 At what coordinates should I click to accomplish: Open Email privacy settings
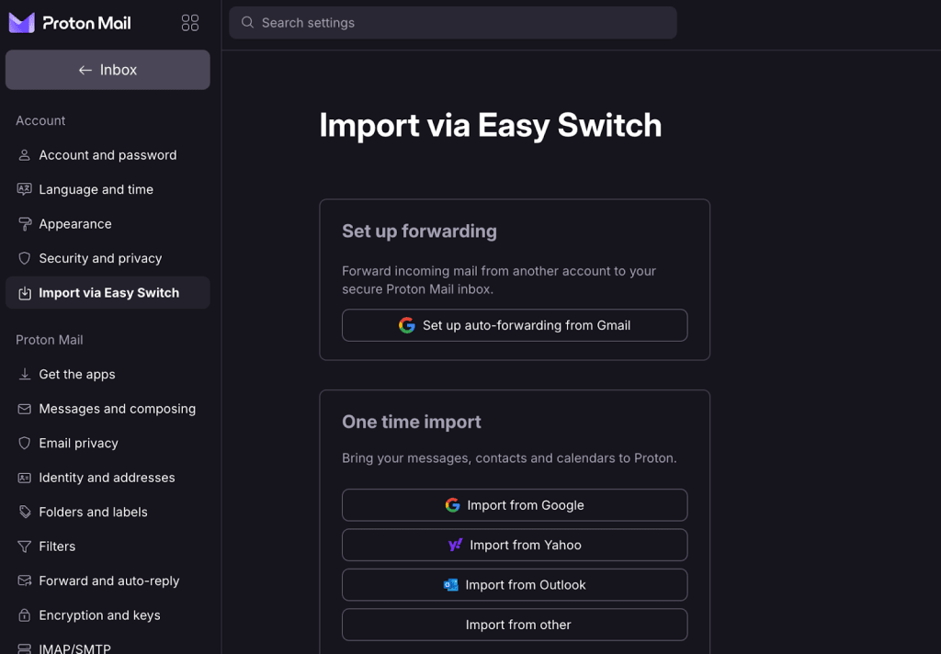click(108, 444)
